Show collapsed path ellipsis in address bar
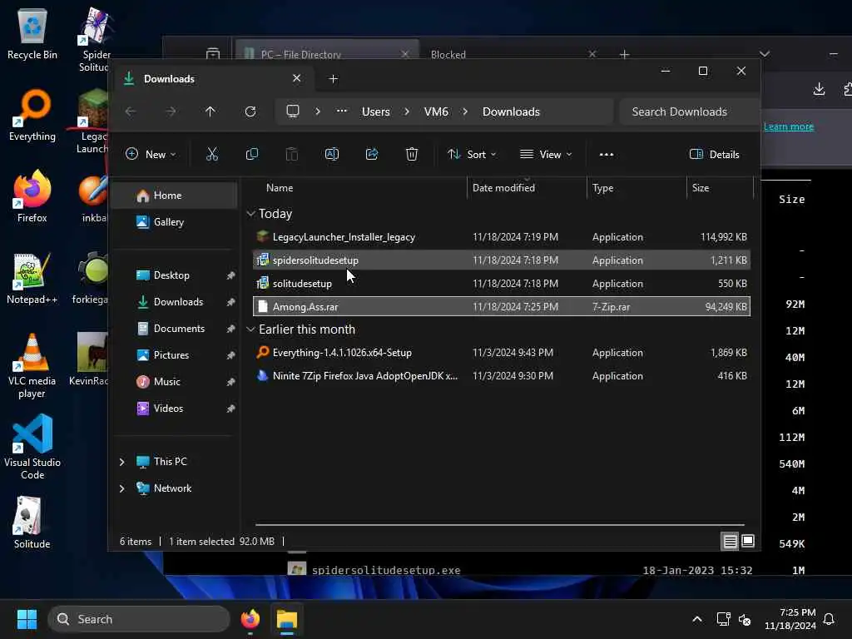 tap(341, 111)
